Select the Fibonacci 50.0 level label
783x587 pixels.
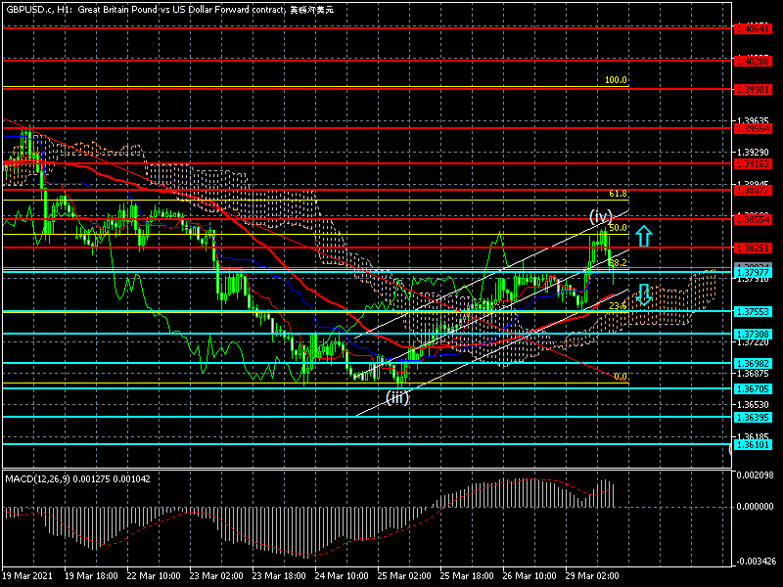pos(617,227)
